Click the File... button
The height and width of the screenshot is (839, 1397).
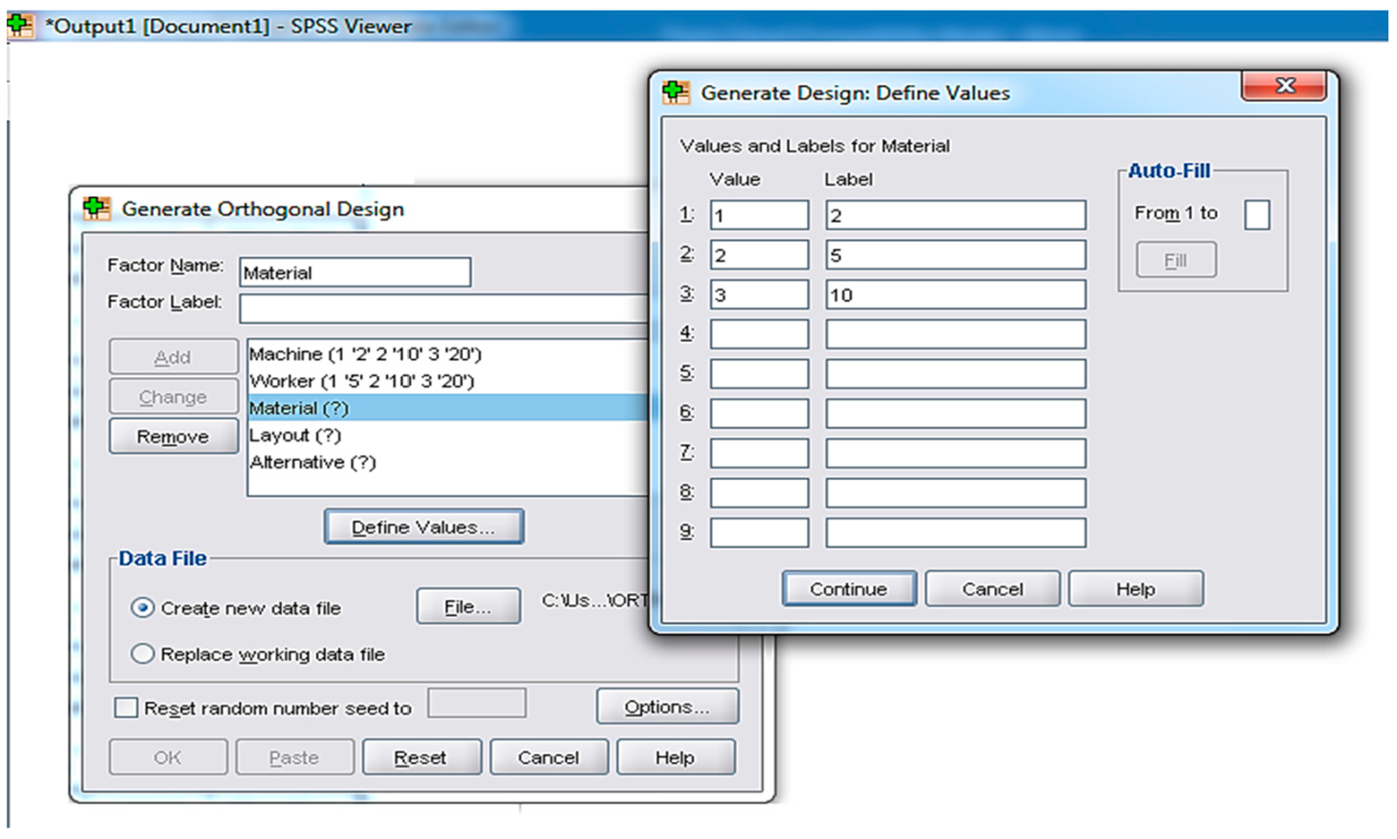(468, 607)
